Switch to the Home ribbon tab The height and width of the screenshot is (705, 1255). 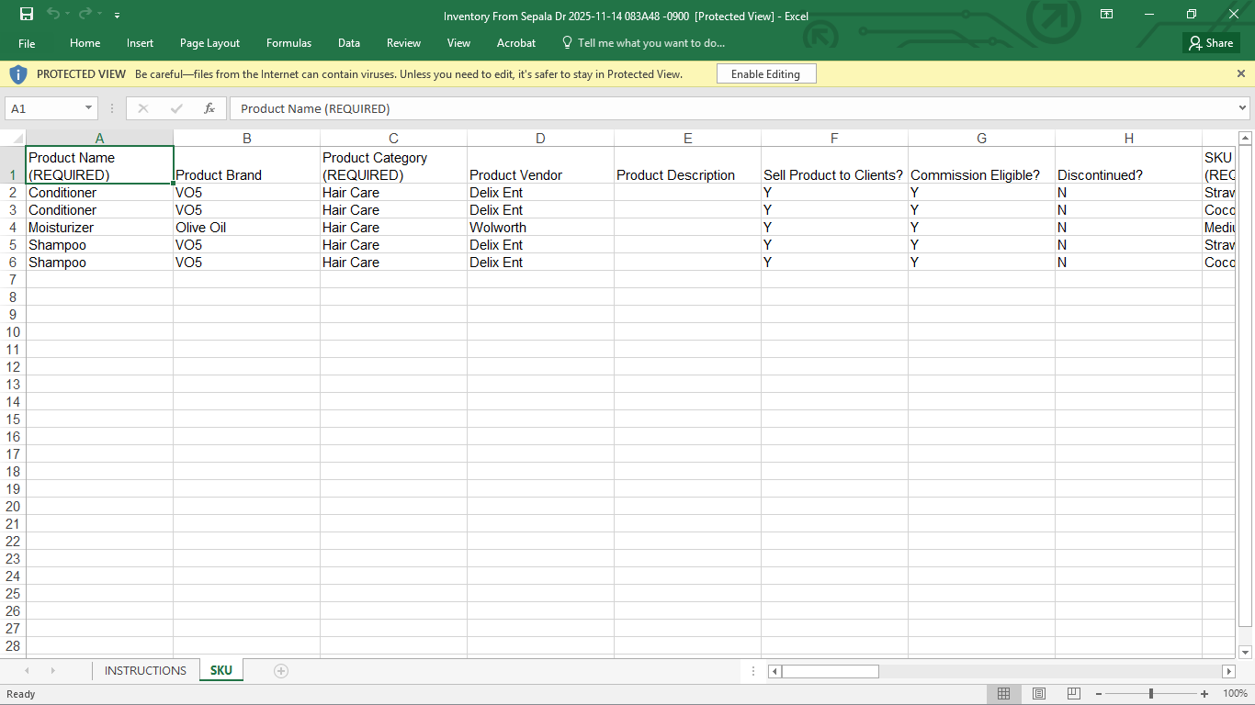(x=85, y=43)
